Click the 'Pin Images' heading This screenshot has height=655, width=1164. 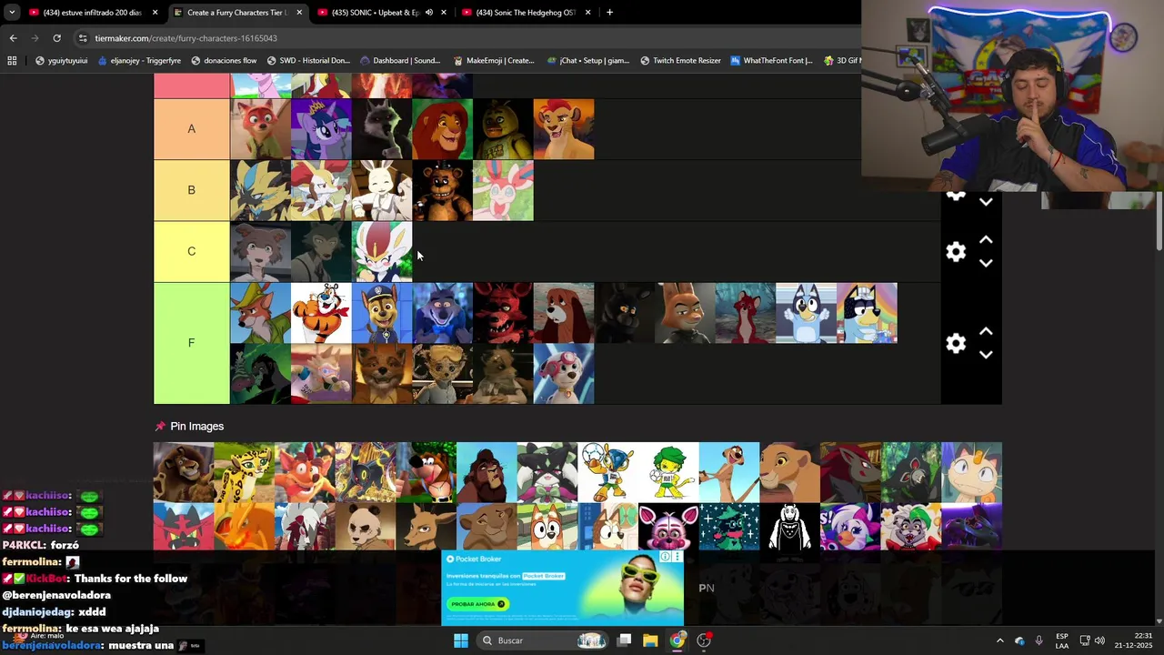[x=196, y=426]
